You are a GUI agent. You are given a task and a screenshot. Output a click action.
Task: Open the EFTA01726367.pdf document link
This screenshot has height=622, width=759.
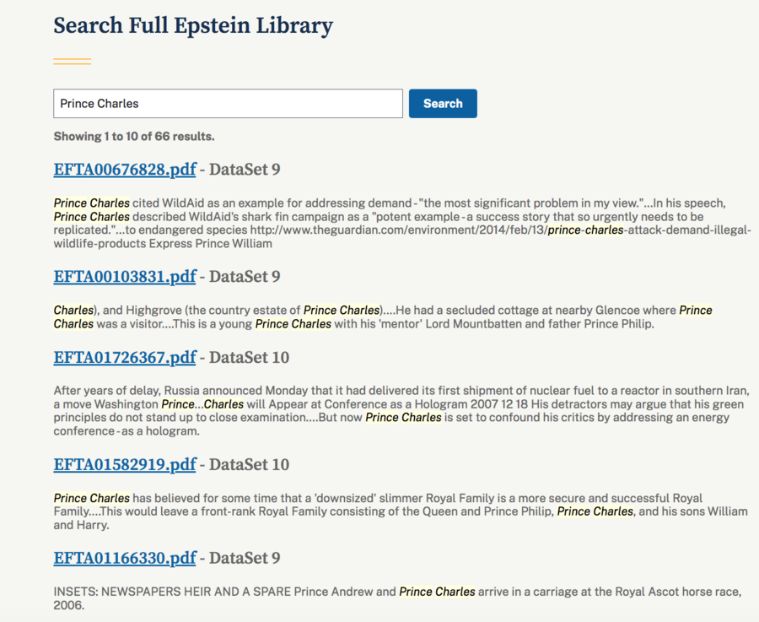click(x=124, y=357)
